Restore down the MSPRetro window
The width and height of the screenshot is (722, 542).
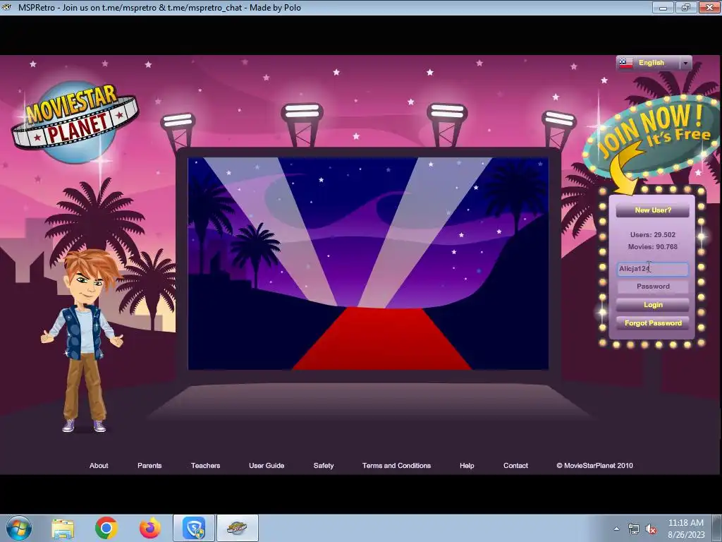tap(685, 7)
